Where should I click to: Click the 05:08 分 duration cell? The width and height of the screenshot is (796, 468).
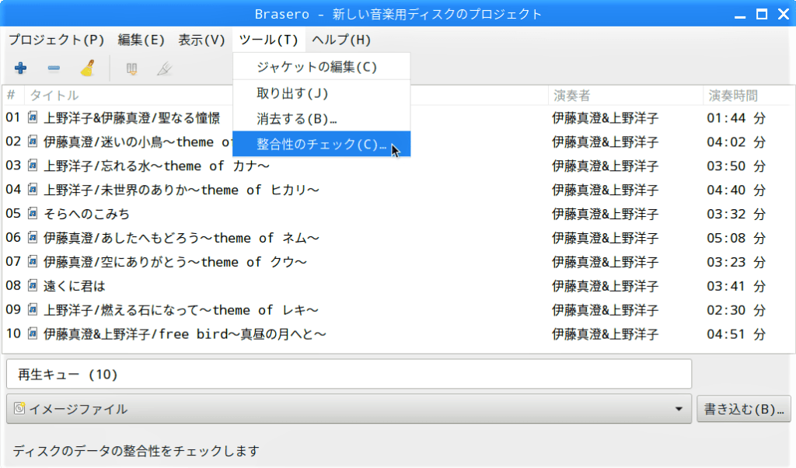(736, 238)
